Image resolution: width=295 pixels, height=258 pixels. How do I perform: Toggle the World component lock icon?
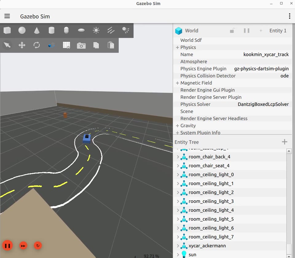232,31
